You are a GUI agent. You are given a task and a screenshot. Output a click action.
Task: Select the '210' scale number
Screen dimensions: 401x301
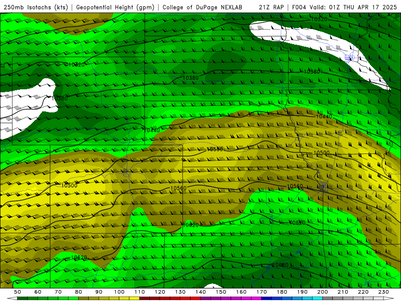point(343,292)
